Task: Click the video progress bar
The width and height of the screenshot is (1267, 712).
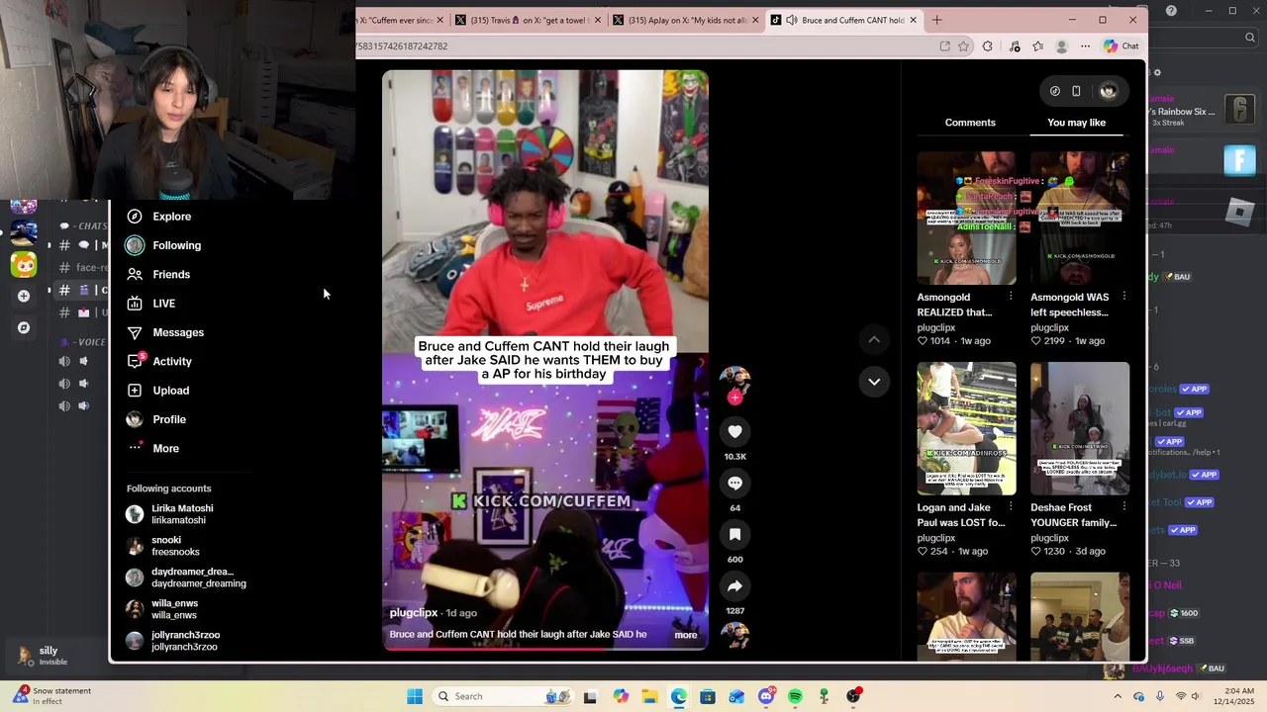Action: click(x=545, y=649)
